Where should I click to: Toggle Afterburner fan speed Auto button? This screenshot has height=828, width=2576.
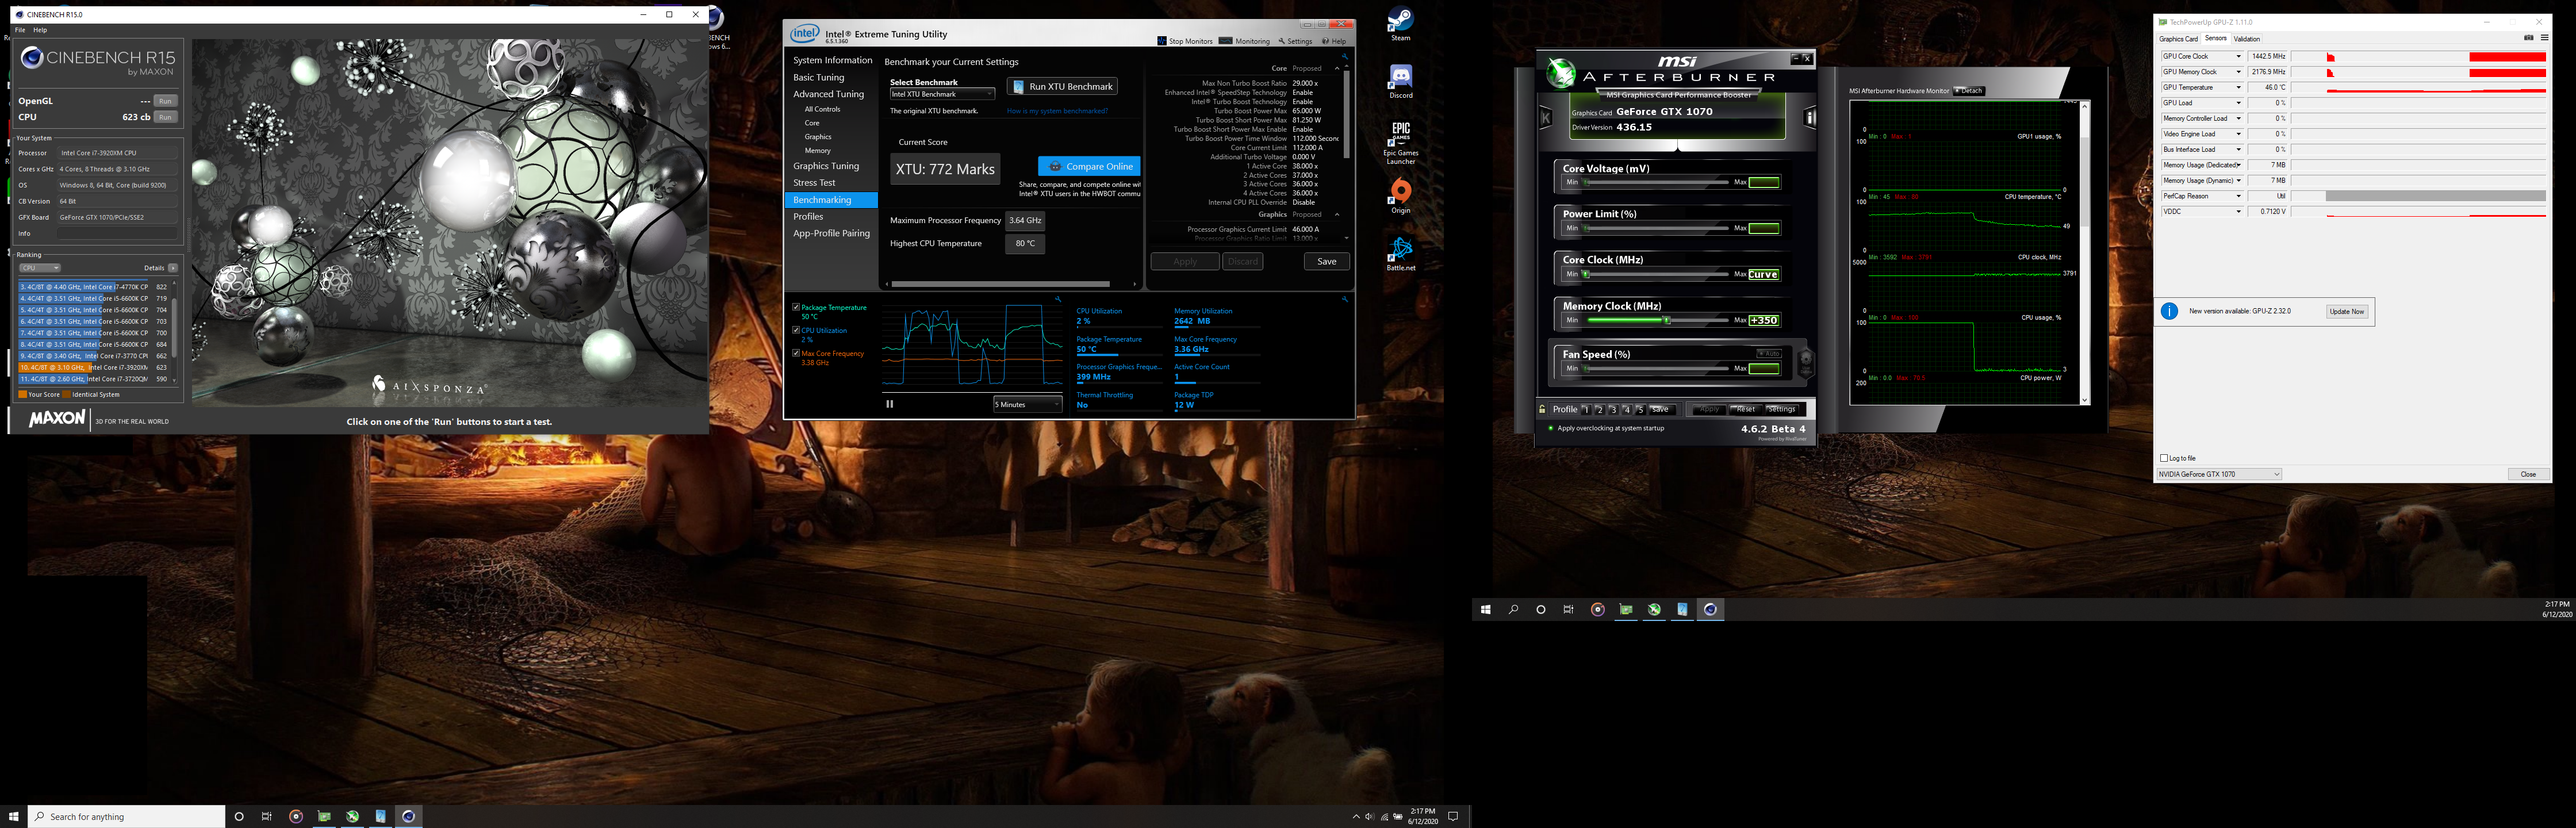[x=1769, y=353]
